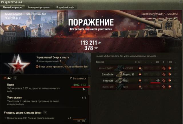Click the experience star icon next to 378
The width and height of the screenshot is (183, 124).
(x=96, y=48)
